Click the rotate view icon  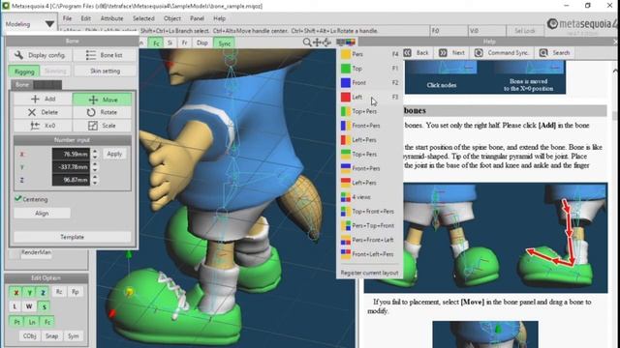(327, 43)
